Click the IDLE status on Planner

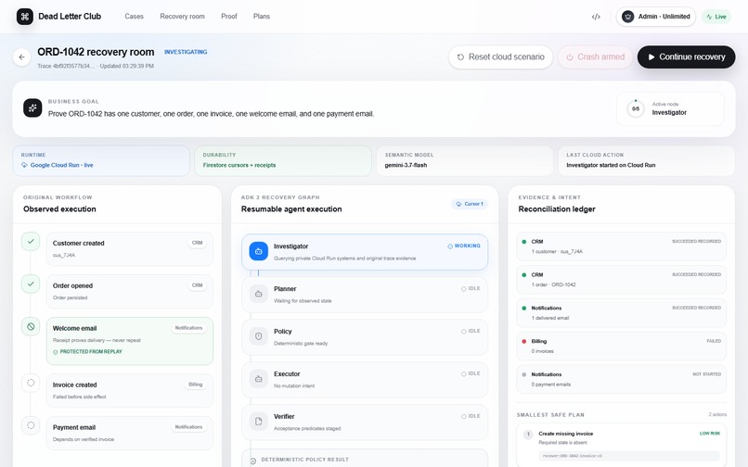pyautogui.click(x=471, y=289)
